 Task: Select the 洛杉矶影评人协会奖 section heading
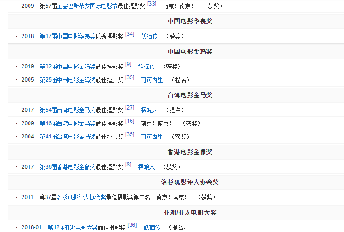pyautogui.click(x=190, y=182)
